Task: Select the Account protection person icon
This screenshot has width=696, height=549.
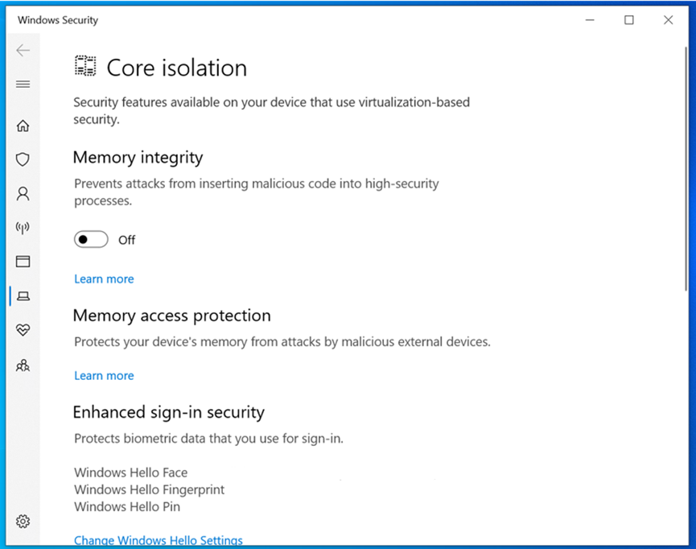Action: click(23, 193)
